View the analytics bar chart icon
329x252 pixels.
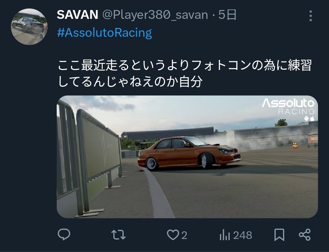pos(225,235)
